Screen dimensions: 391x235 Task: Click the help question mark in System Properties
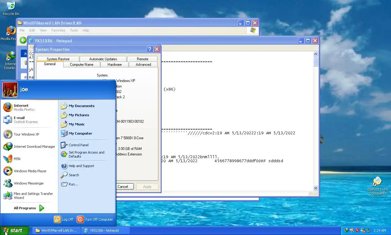point(150,49)
